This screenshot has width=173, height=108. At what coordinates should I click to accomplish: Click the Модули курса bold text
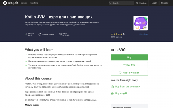[32, 105]
